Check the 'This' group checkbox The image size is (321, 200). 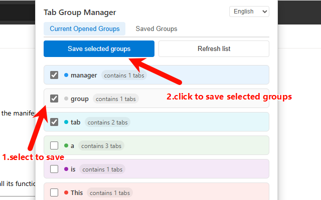coord(55,192)
